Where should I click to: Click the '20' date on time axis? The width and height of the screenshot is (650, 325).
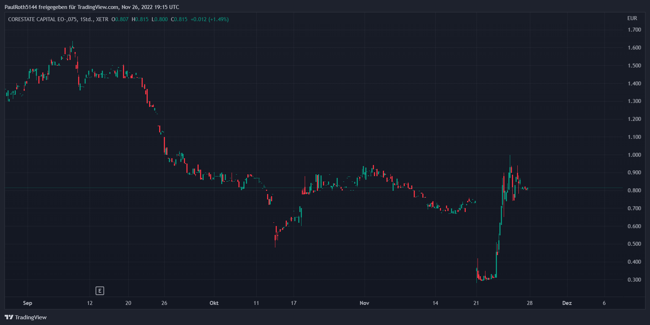[x=128, y=303]
